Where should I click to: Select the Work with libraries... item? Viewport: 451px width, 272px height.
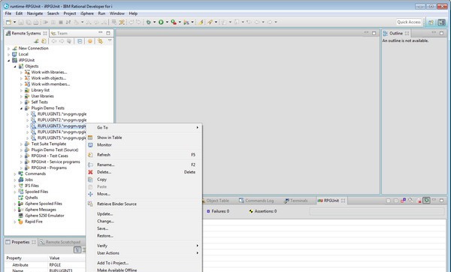49,72
